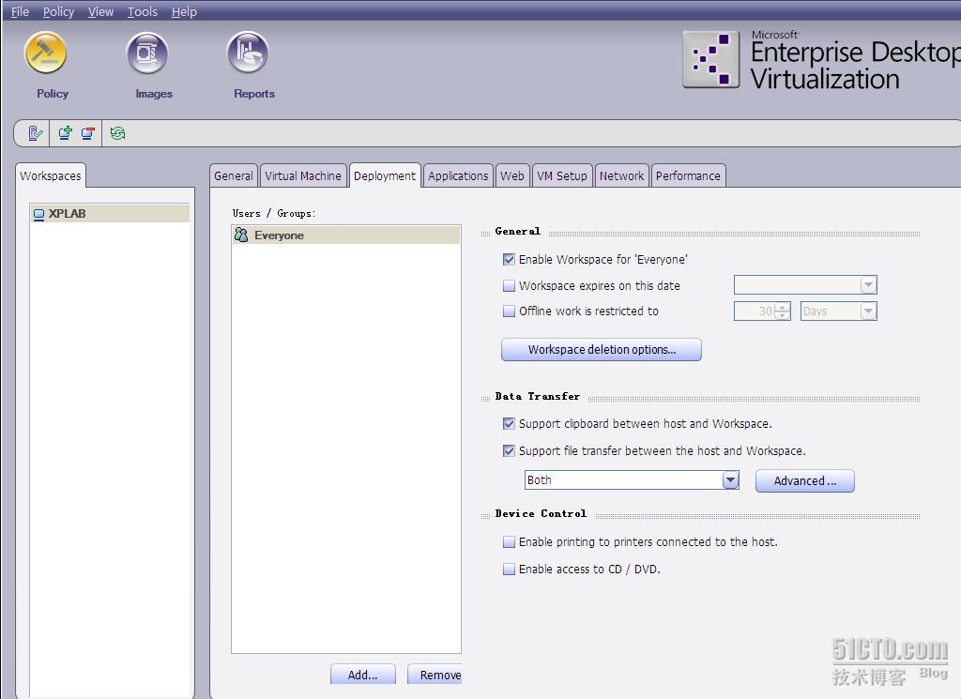Click the Advanced... button
Image resolution: width=961 pixels, height=699 pixels.
click(804, 481)
